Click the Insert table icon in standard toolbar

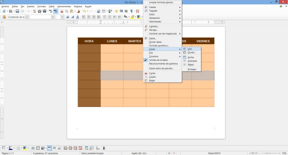tap(104, 11)
